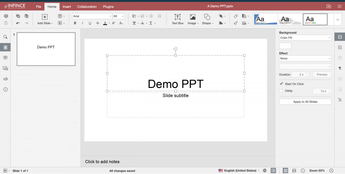The image size is (345, 174).
Task: Undo the last action
Action: tap(18, 23)
